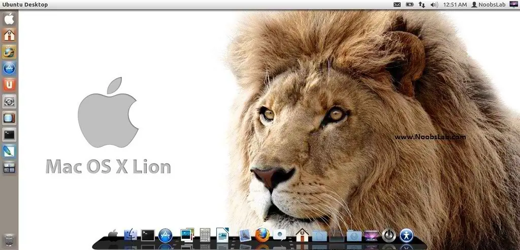Open the NoobsLab user menu

click(489, 5)
